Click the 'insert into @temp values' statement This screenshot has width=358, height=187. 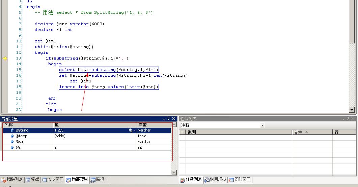point(109,87)
